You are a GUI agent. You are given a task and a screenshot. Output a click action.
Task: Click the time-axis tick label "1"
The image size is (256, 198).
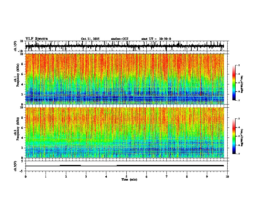tap(46, 177)
